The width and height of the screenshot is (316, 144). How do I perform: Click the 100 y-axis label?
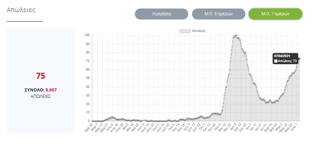click(87, 35)
